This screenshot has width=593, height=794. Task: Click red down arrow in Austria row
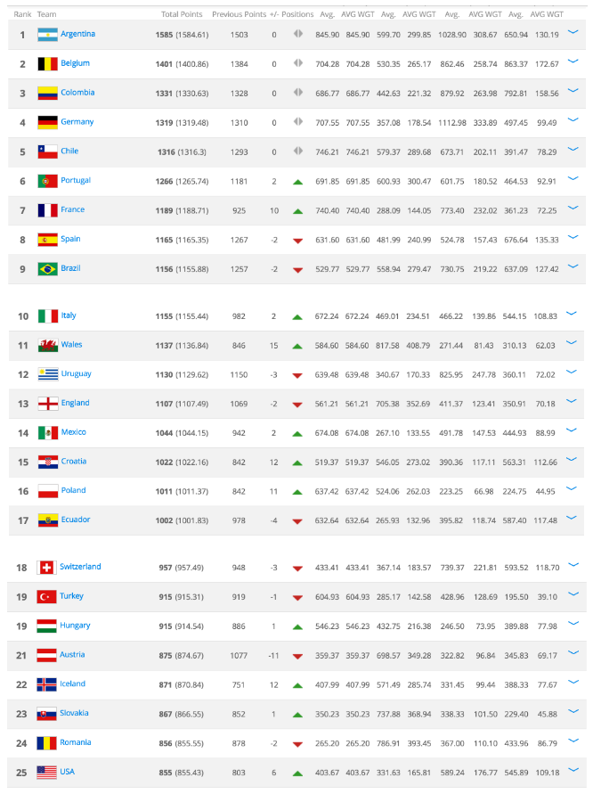[x=298, y=656]
